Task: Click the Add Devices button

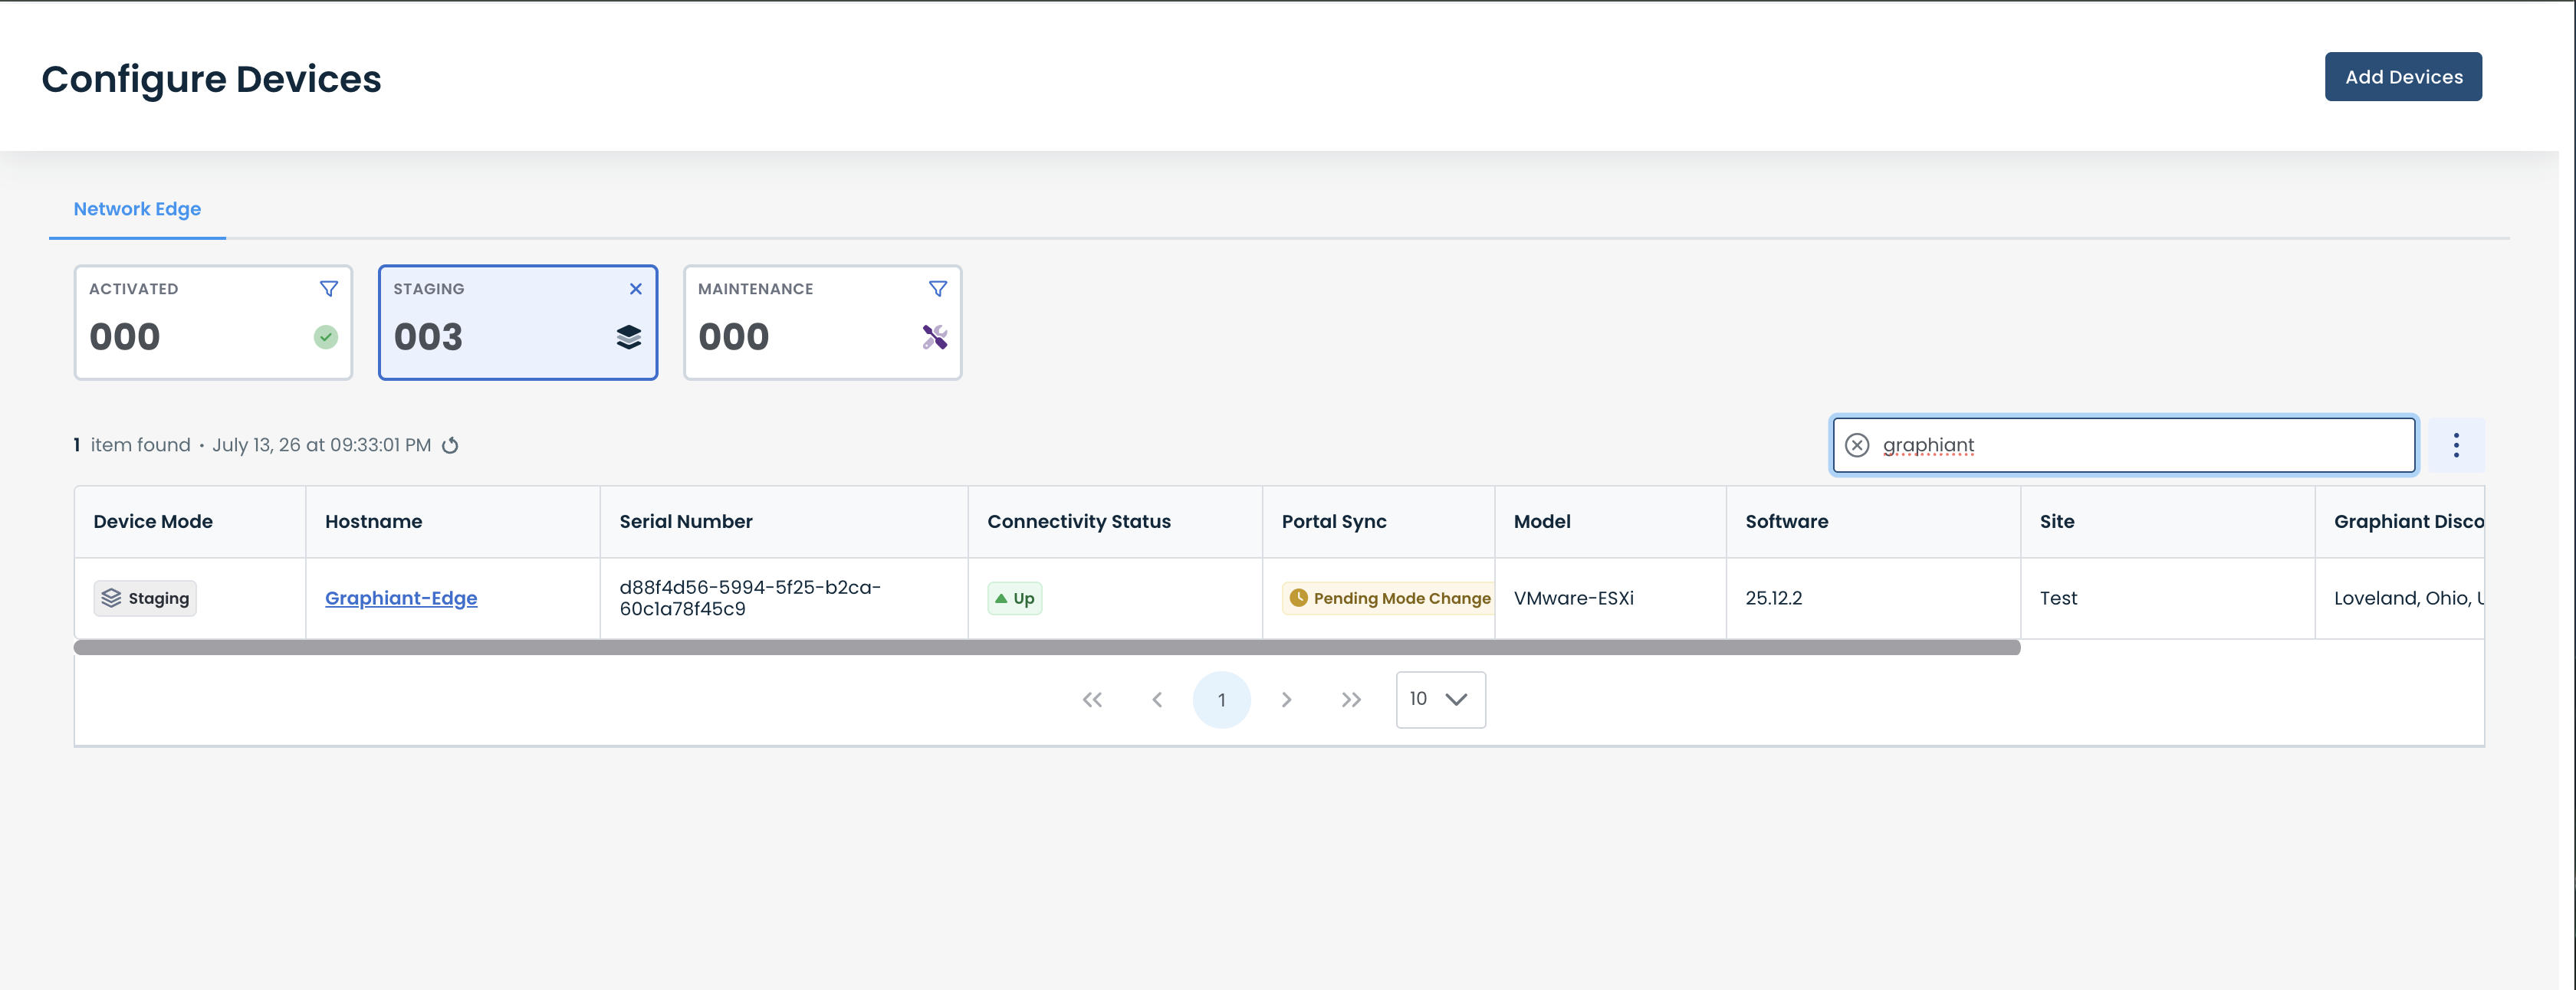Action: coord(2402,77)
